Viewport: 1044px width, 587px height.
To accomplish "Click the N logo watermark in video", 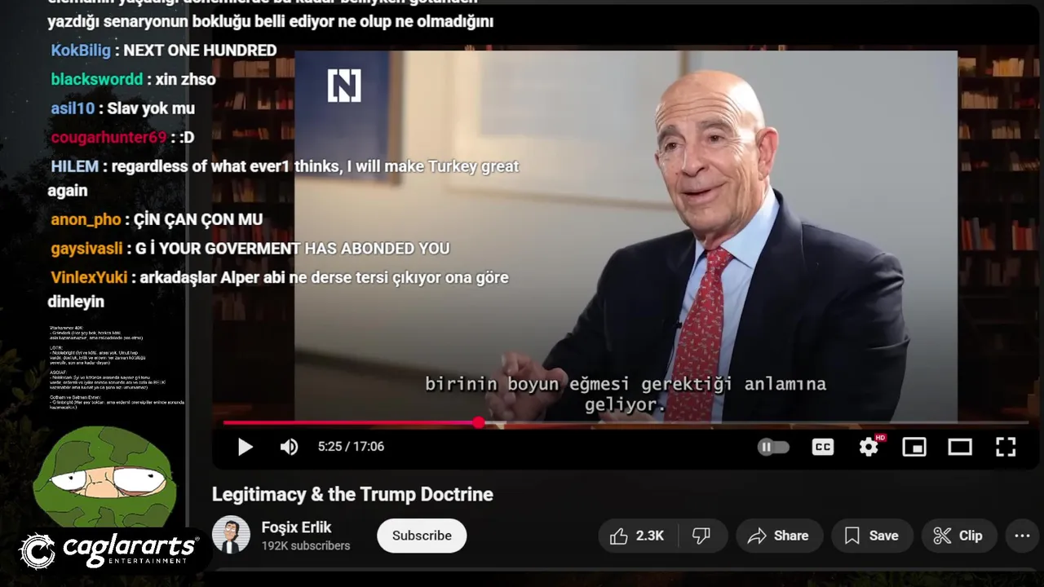I will 344,86.
